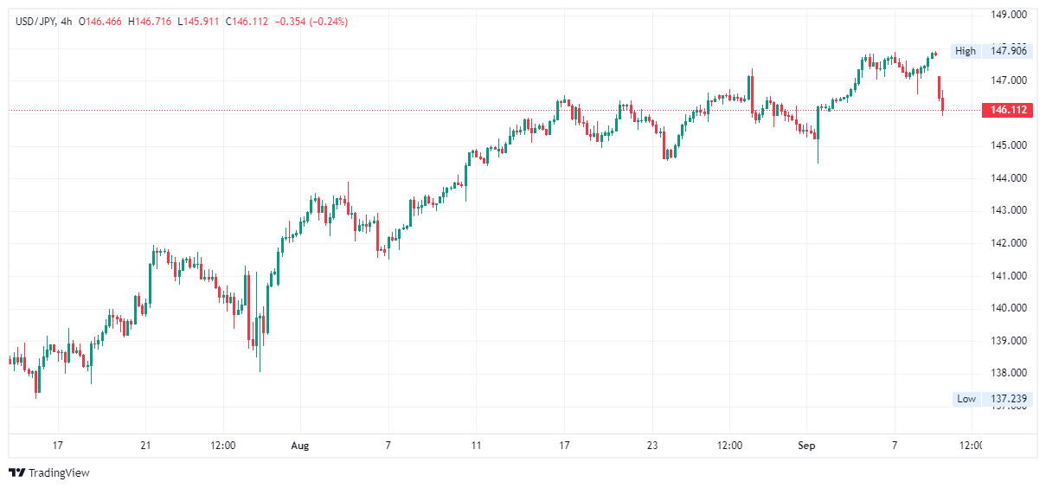1046x488 pixels.
Task: Click the red 146.112 current price tag
Action: 1009,110
